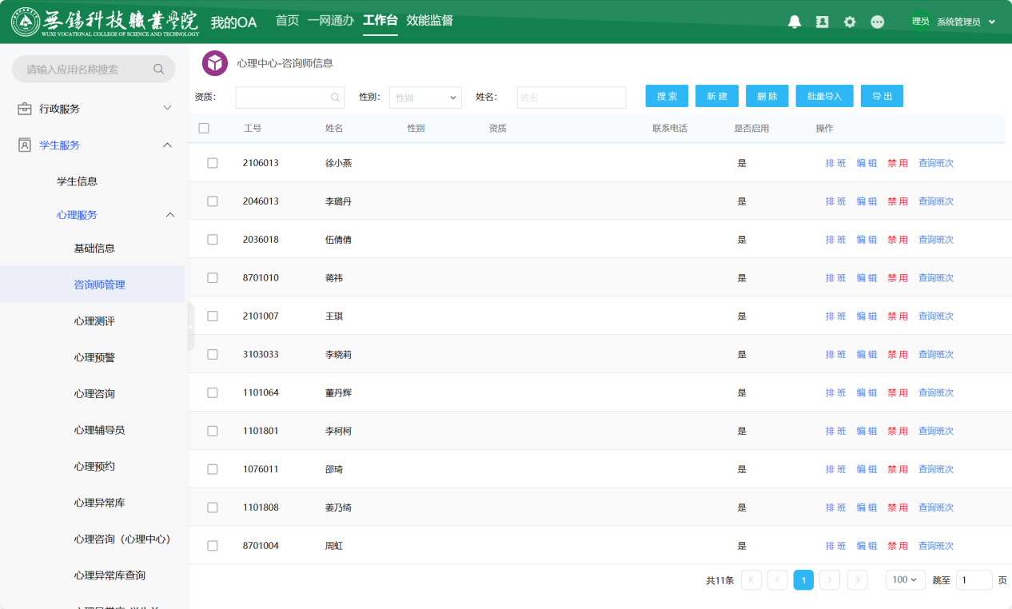Open 学生信息 in the sidebar
Viewport: 1012px width, 609px height.
tap(78, 181)
